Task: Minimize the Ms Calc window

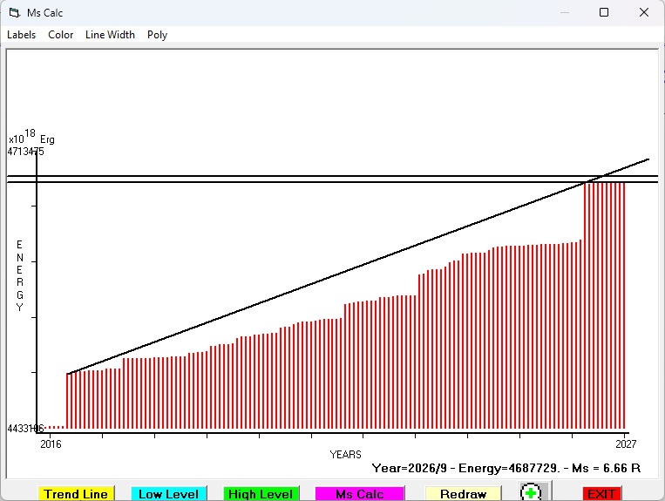Action: click(x=565, y=12)
